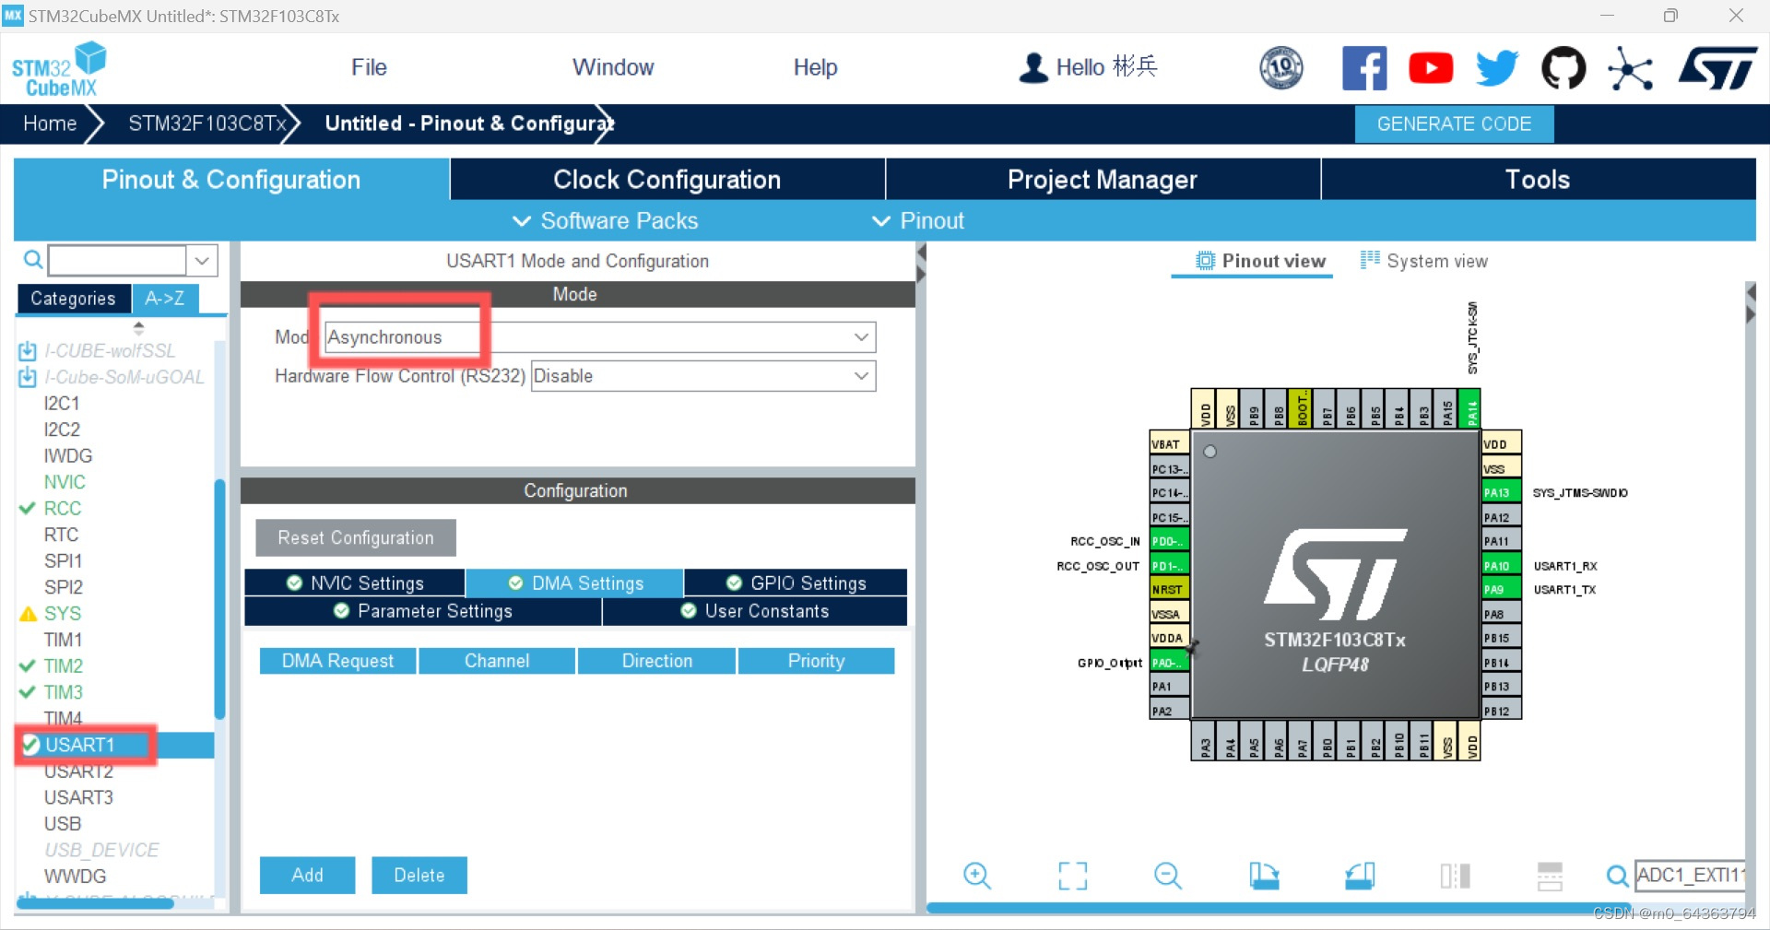The height and width of the screenshot is (930, 1770).
Task: Collapse the Software Packs section
Action: coord(522,220)
